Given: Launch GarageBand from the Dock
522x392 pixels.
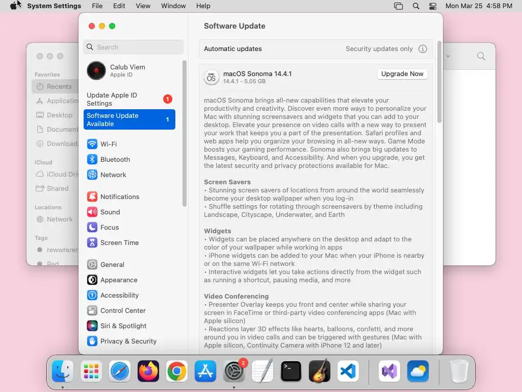Looking at the screenshot, I should pos(320,371).
